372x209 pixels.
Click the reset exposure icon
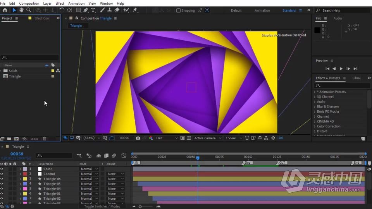(x=273, y=138)
